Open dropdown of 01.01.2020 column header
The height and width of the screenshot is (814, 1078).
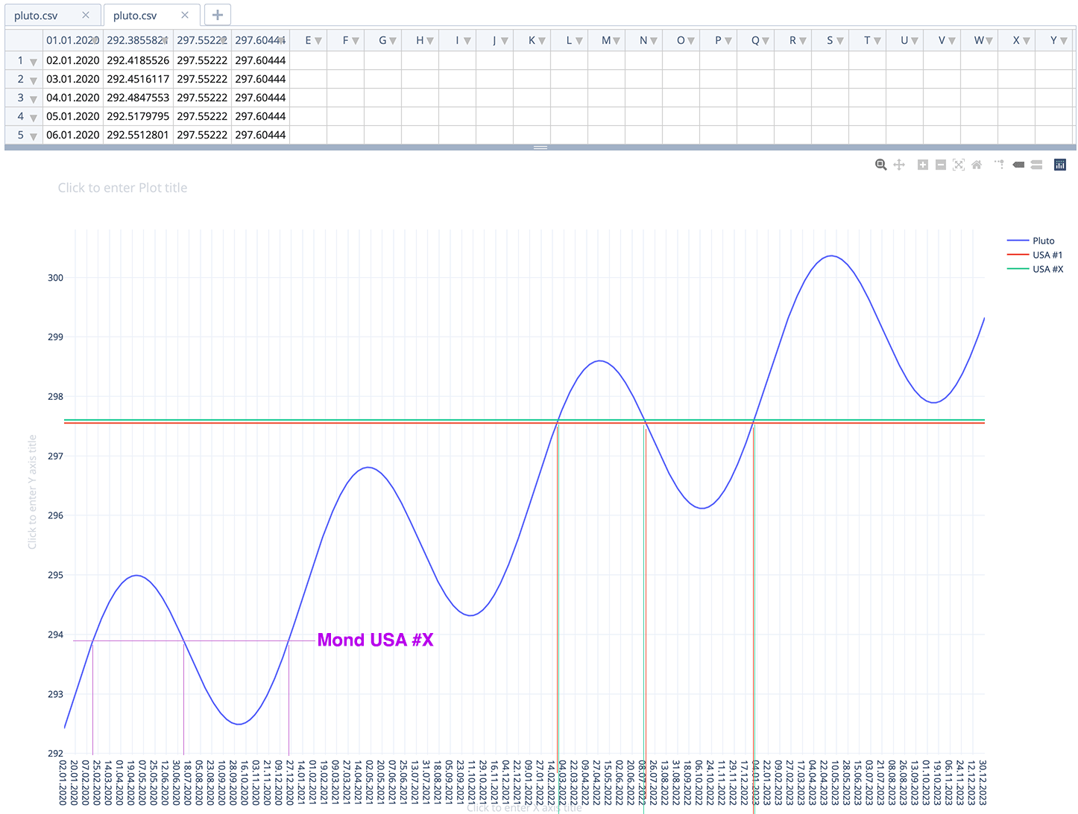95,41
